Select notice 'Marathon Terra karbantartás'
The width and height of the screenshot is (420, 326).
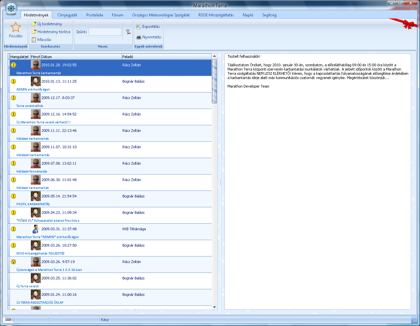tap(39, 73)
